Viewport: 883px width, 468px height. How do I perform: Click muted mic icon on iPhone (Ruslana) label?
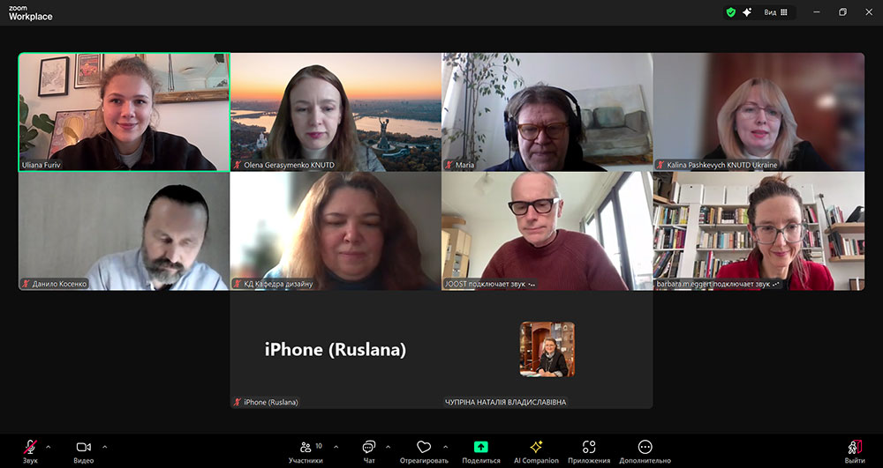pos(237,402)
